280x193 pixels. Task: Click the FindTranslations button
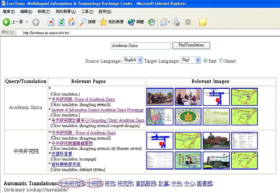point(191,45)
